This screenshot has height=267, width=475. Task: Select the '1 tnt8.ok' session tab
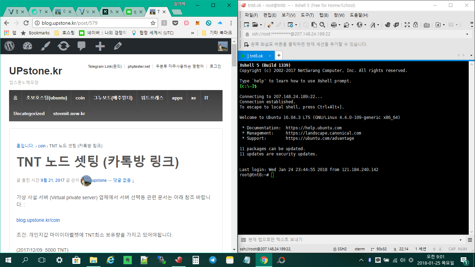tap(257, 56)
